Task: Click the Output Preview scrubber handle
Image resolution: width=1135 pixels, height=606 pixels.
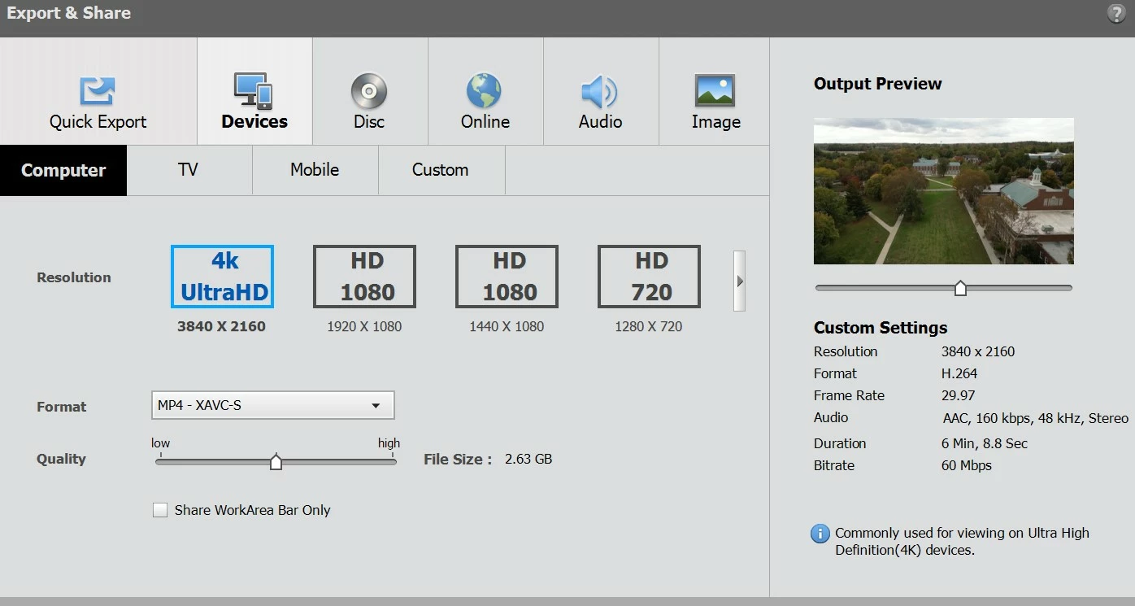Action: click(x=960, y=288)
